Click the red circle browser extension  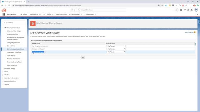click(x=183, y=6)
